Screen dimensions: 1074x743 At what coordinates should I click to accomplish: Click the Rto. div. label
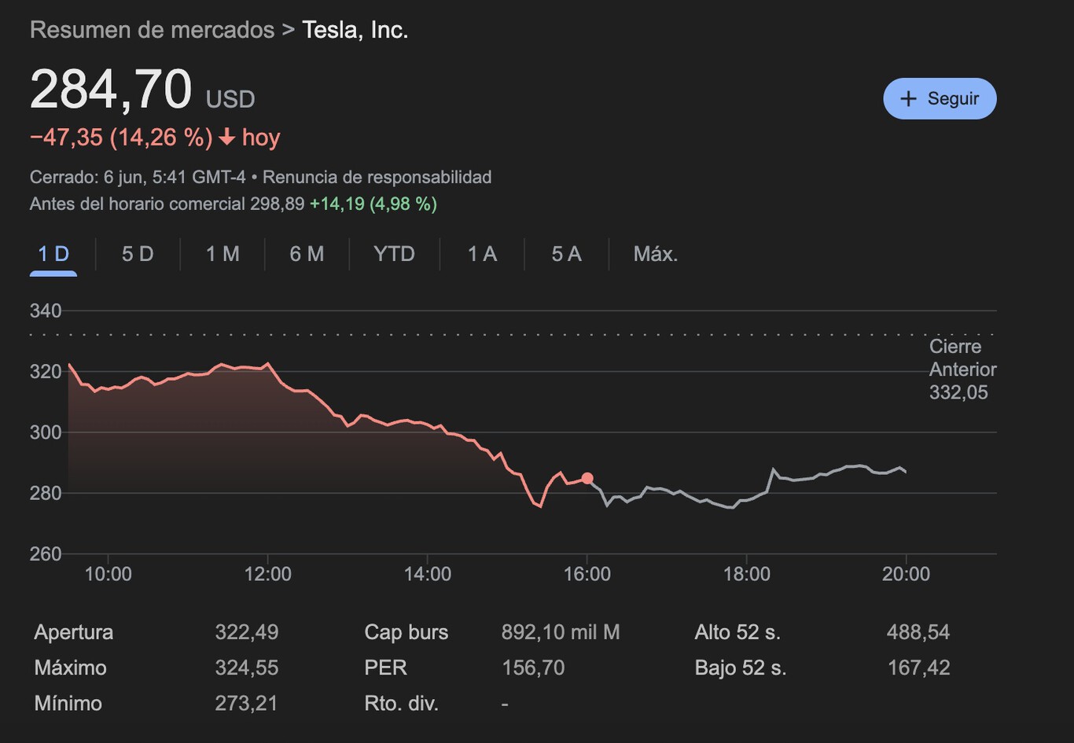point(401,703)
